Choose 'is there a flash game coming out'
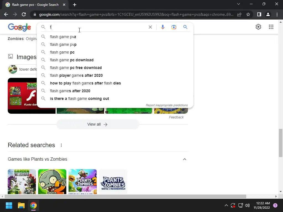The image size is (283, 212). point(115,99)
